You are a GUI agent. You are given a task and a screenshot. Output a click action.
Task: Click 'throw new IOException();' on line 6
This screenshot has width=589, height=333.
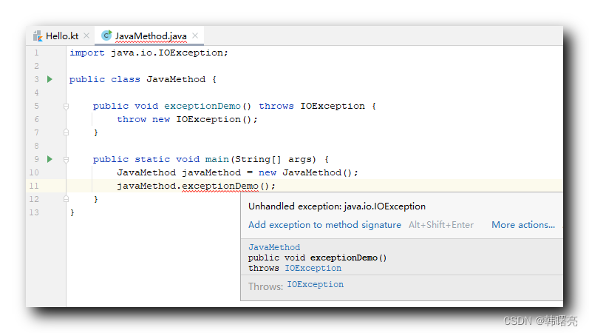tap(187, 119)
